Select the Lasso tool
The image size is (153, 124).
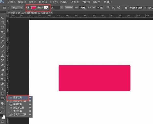[x=3, y=27]
